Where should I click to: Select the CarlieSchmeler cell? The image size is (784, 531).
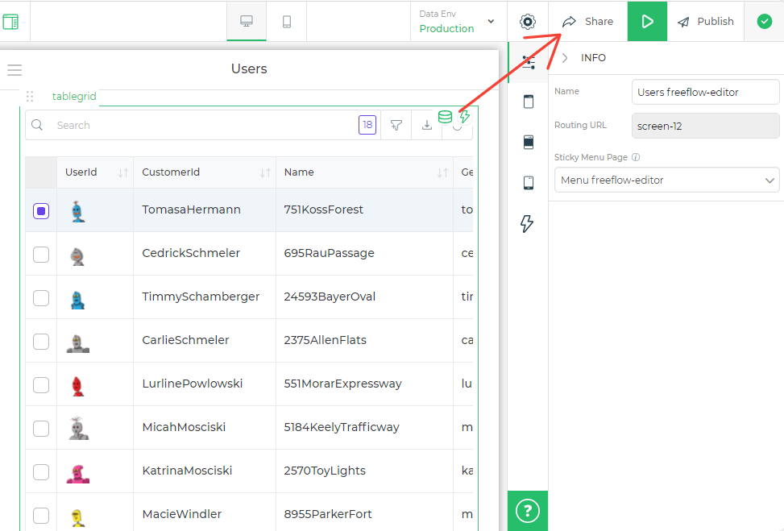pyautogui.click(x=205, y=341)
